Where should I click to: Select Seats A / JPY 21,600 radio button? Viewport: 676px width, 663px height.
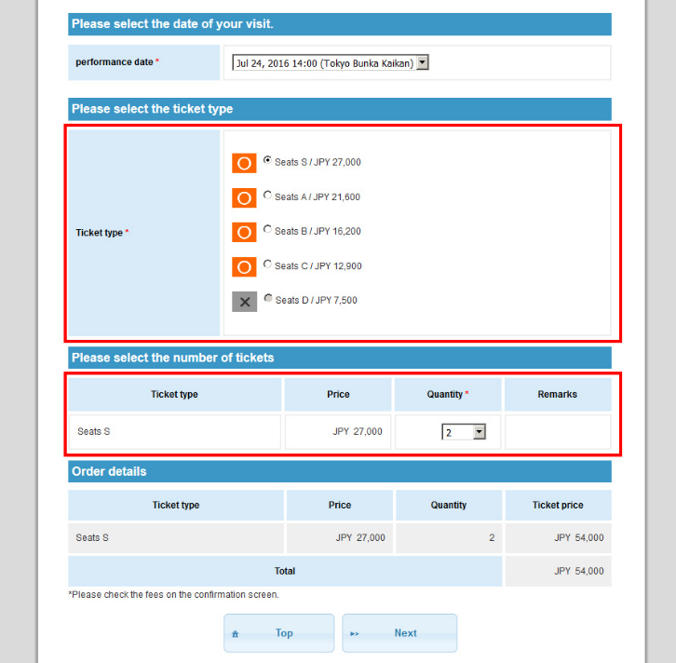pos(268,196)
